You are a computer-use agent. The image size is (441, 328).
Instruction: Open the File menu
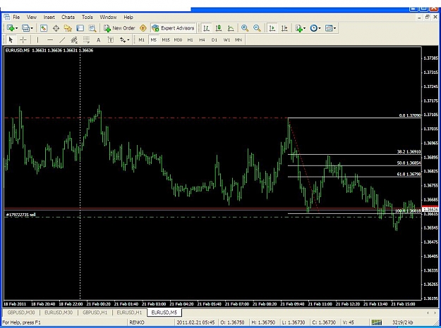[16, 17]
